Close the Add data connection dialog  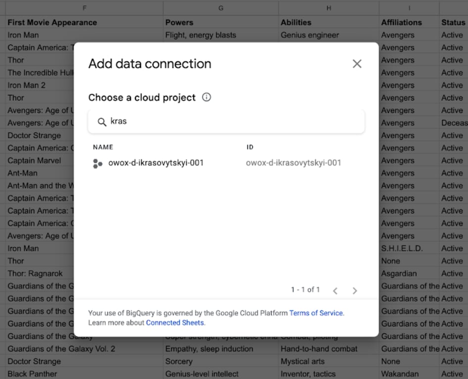357,64
